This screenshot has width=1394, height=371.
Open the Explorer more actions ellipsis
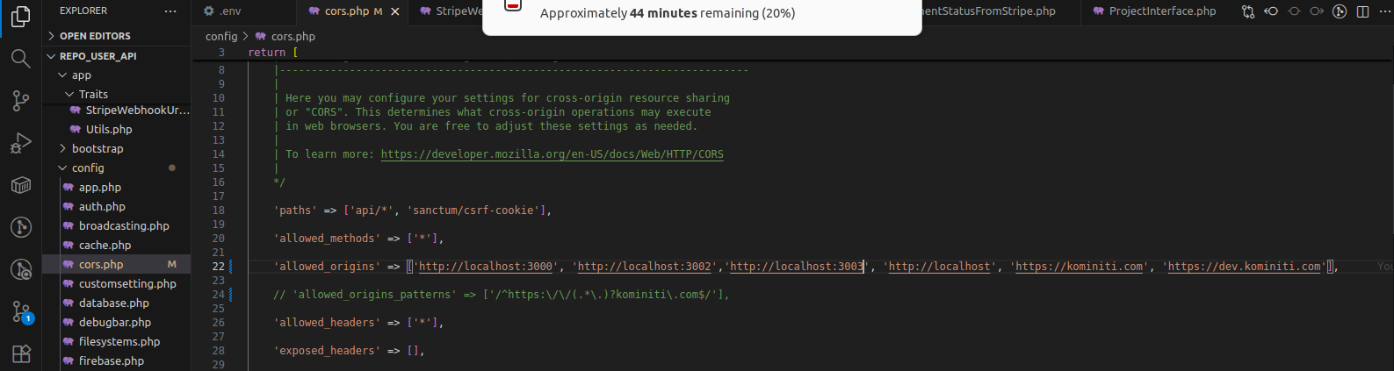click(170, 11)
